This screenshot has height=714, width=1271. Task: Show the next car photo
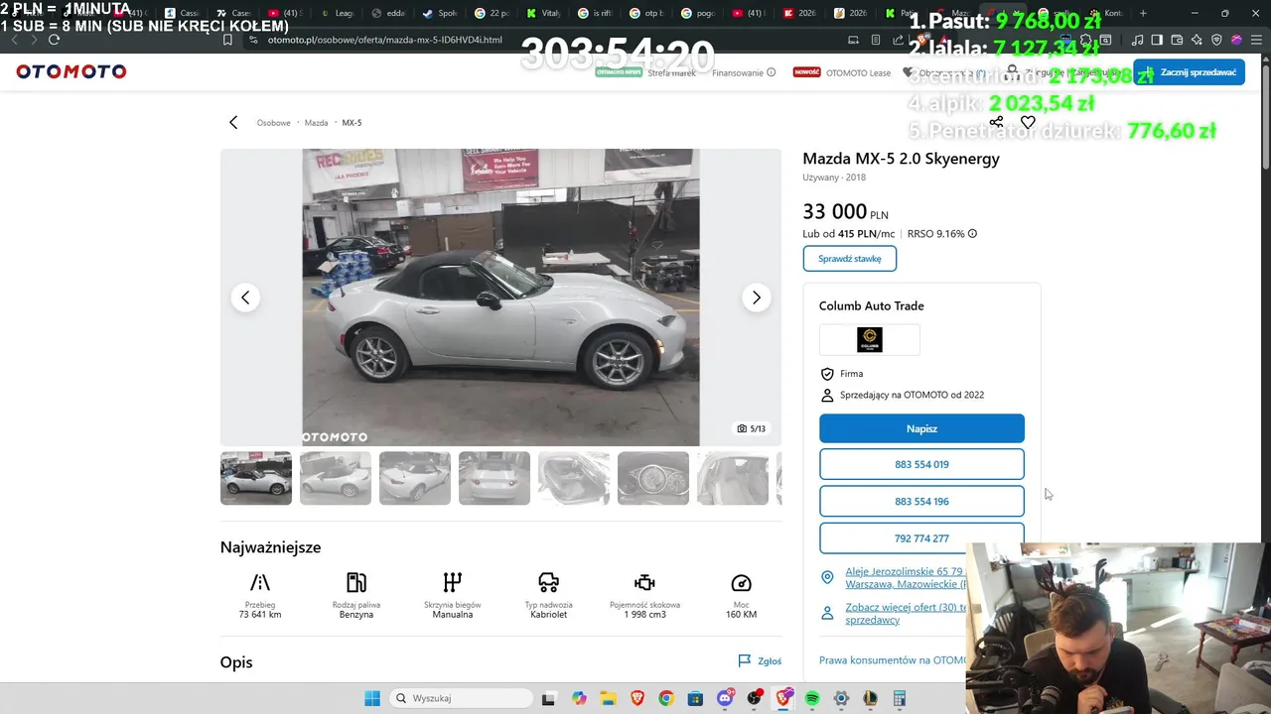(756, 297)
